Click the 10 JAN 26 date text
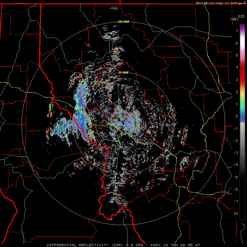This screenshot has height=247, width=247. click(x=175, y=245)
